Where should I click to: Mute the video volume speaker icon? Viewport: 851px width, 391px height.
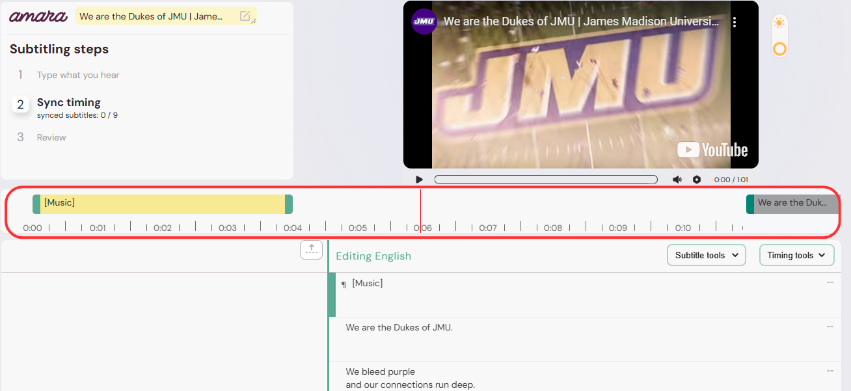coord(677,180)
